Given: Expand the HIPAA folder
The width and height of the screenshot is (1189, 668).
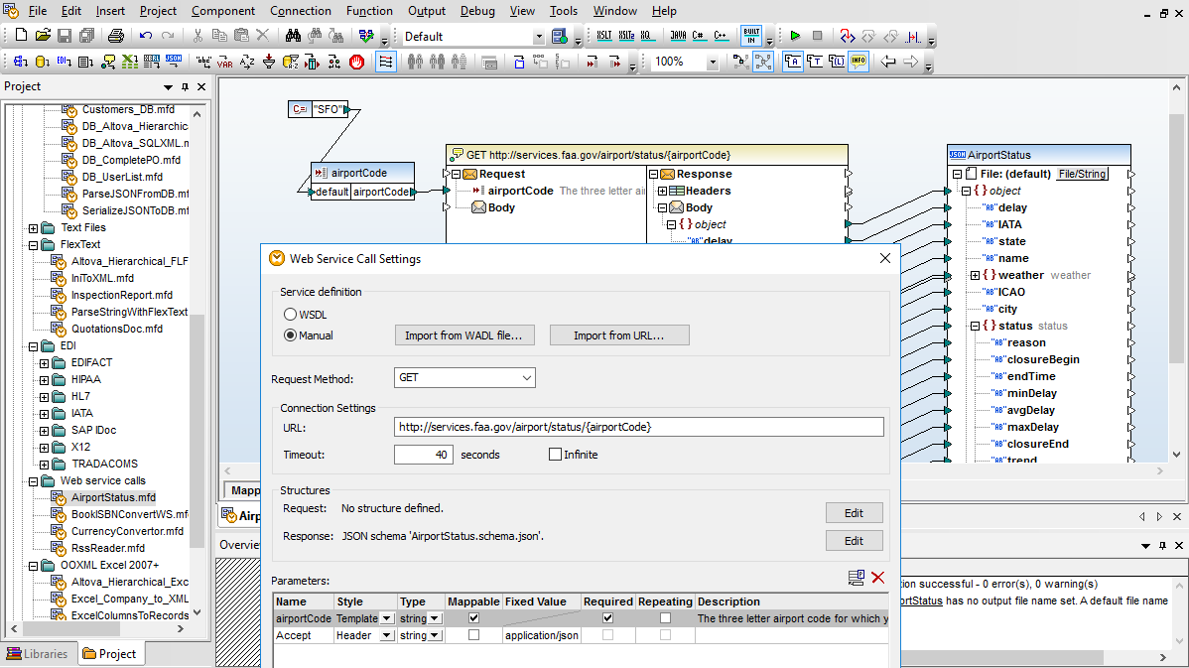Looking at the screenshot, I should pos(44,380).
